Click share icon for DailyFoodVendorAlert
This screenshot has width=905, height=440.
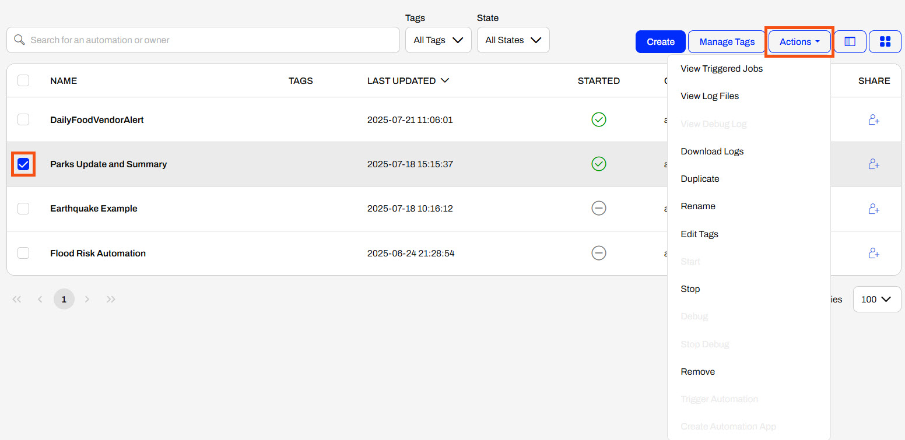874,119
